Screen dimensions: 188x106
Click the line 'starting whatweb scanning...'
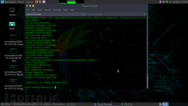(42, 25)
